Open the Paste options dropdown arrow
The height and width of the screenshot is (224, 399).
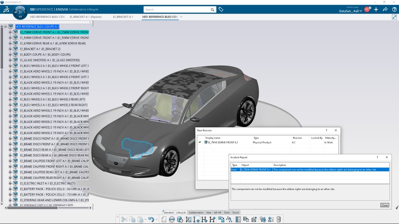pos(145,219)
